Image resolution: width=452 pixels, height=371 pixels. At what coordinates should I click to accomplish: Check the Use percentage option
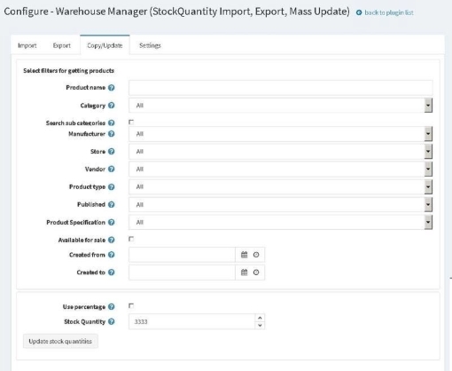pyautogui.click(x=131, y=305)
